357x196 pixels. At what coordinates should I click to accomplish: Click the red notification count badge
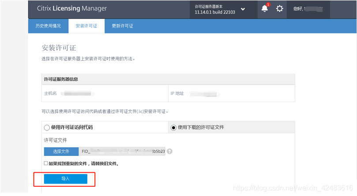pos(268,5)
